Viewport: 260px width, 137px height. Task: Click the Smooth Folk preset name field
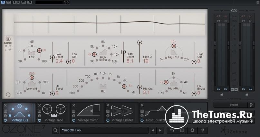[104, 130]
